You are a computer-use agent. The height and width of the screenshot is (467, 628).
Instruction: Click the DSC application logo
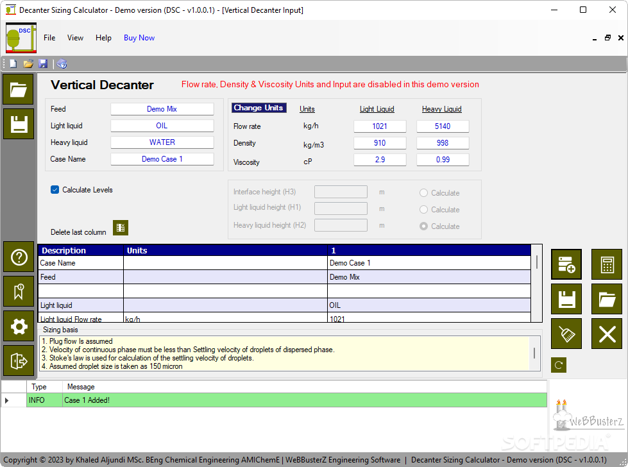click(21, 38)
